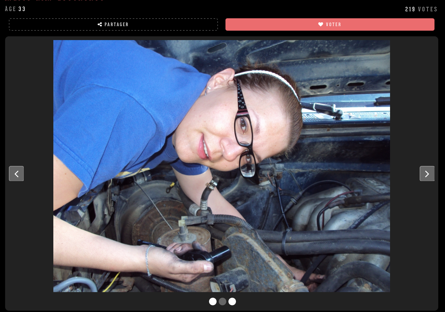Click the 'ÂGE 33' text
Viewport: 445px width, 312px height.
click(x=15, y=9)
